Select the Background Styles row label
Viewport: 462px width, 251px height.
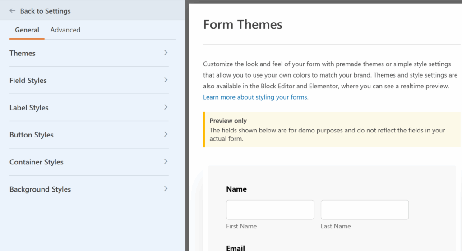tap(40, 189)
